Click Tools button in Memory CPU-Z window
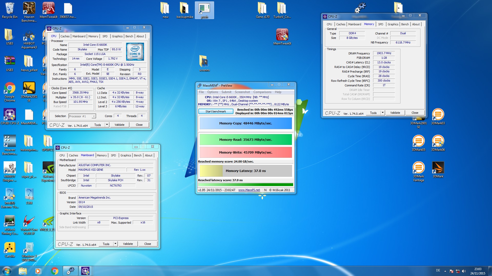Viewport: 492px width, 276px height. click(373, 113)
